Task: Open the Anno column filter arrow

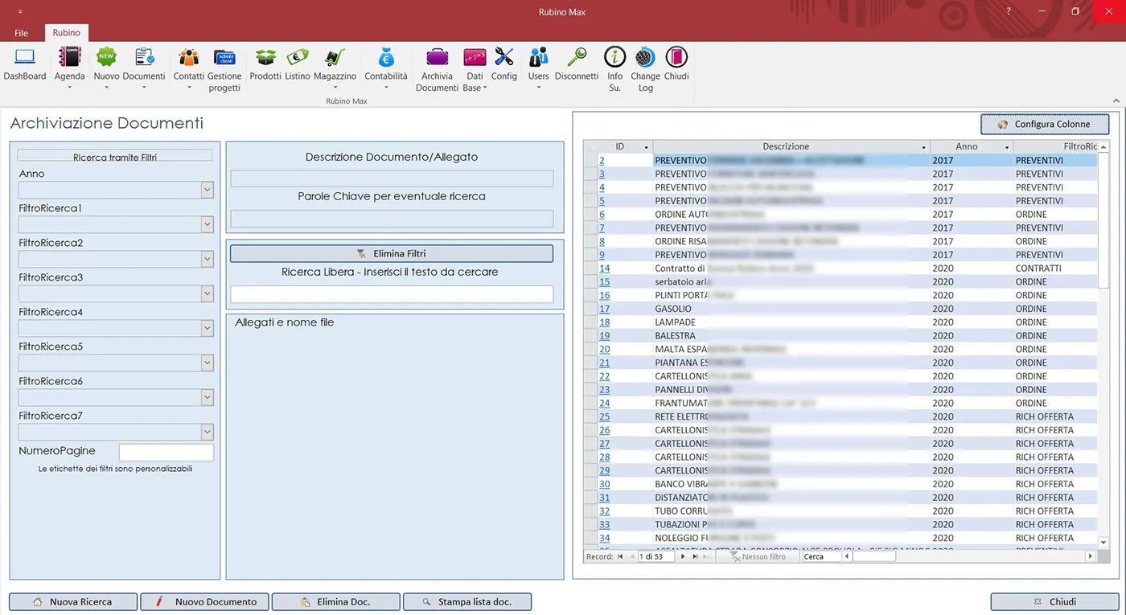Action: point(1006,147)
